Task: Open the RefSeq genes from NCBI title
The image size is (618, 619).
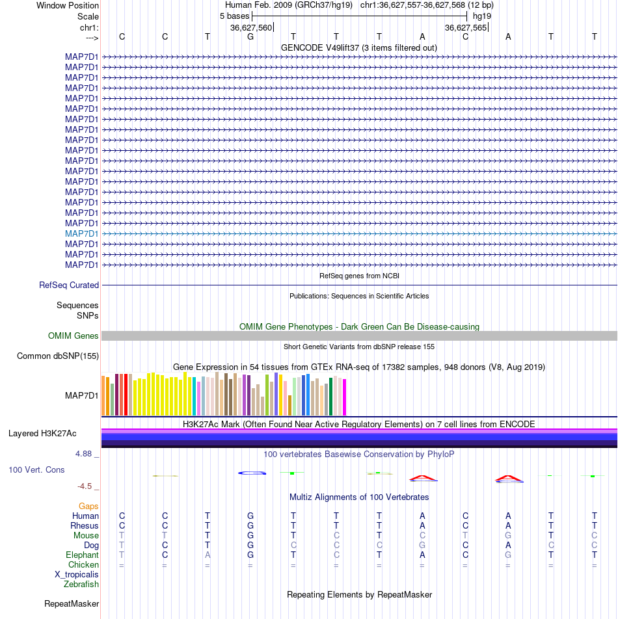Action: coord(359,276)
